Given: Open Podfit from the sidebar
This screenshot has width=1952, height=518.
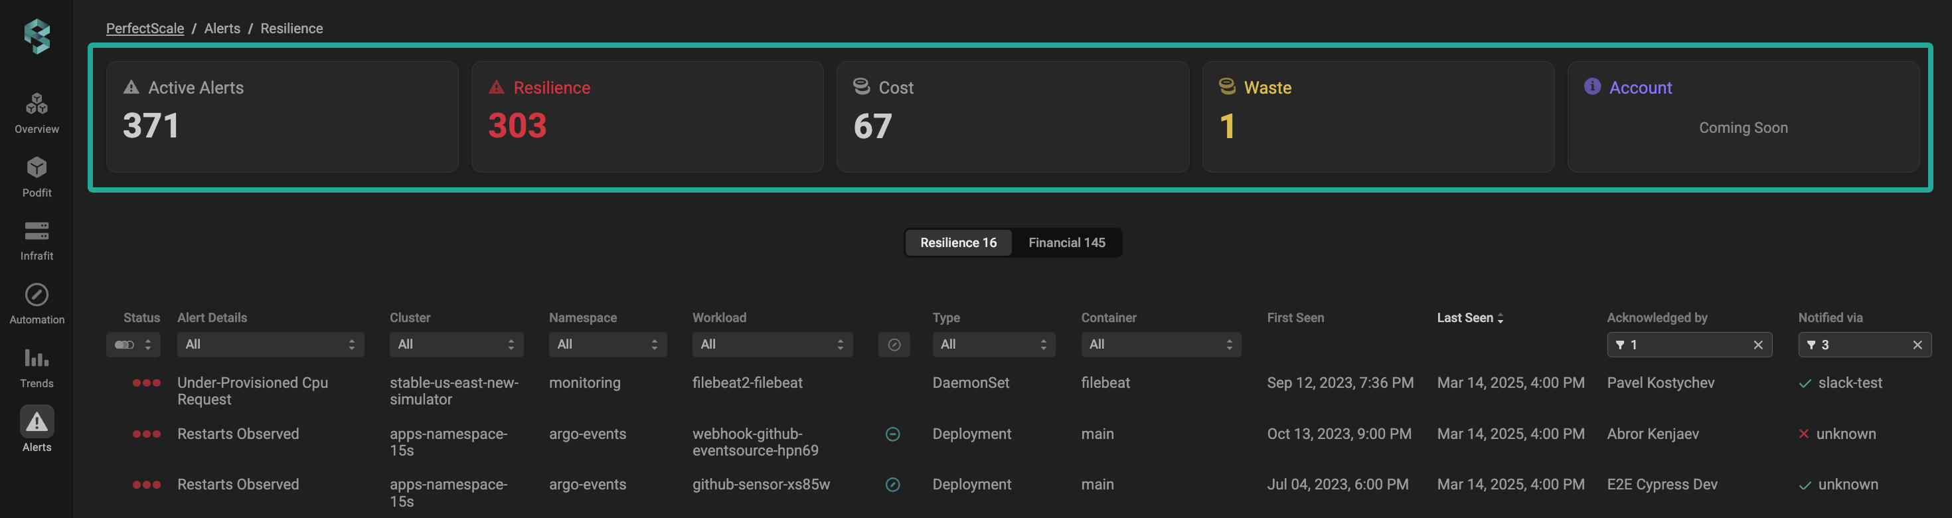Looking at the screenshot, I should pyautogui.click(x=37, y=176).
